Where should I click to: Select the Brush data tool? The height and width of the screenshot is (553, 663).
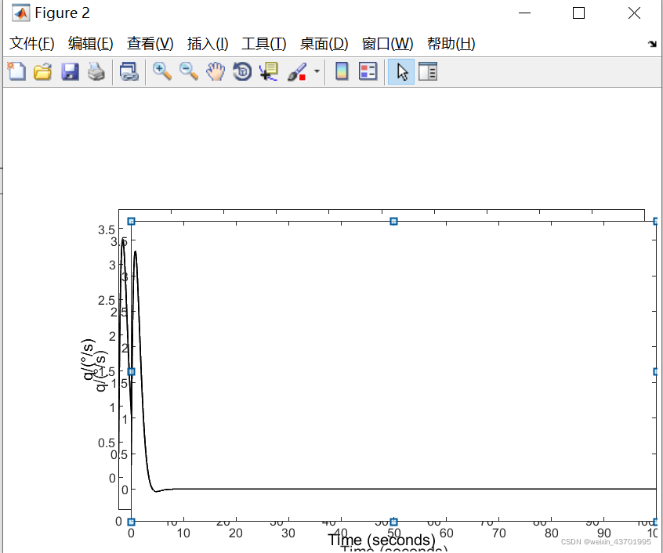pyautogui.click(x=297, y=71)
